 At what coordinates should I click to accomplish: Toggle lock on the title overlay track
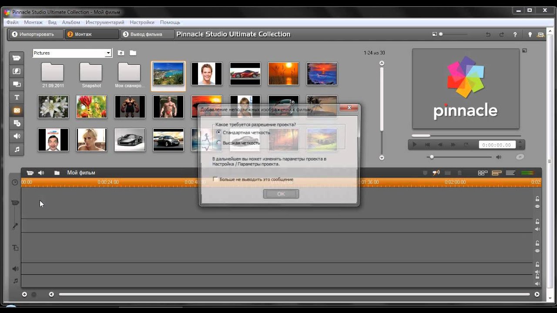(537, 243)
